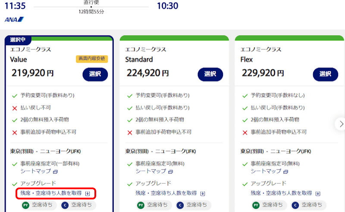The width and height of the screenshot is (345, 212).
Task: Click download icon beside Flex 残席・空席待ち link
Action: point(318,194)
